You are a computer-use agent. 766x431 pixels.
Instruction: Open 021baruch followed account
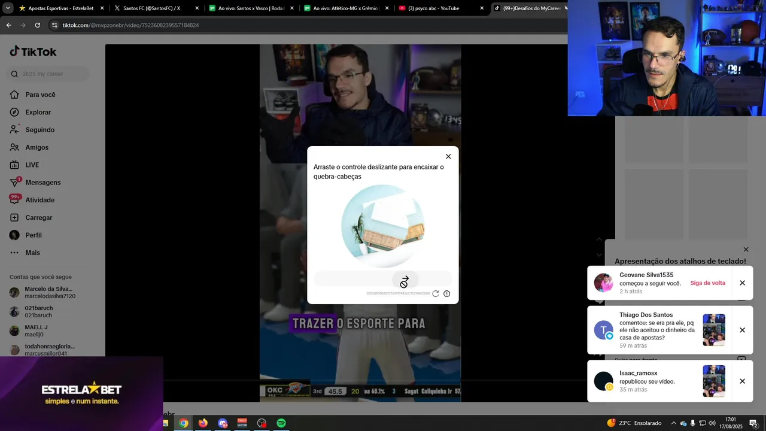(x=31, y=312)
